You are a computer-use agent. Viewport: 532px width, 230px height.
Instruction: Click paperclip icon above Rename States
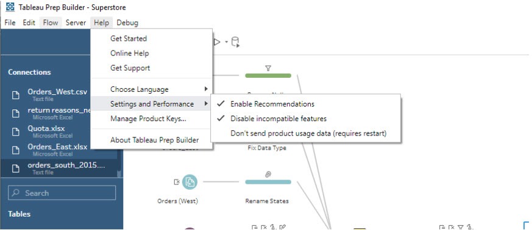coord(268,175)
